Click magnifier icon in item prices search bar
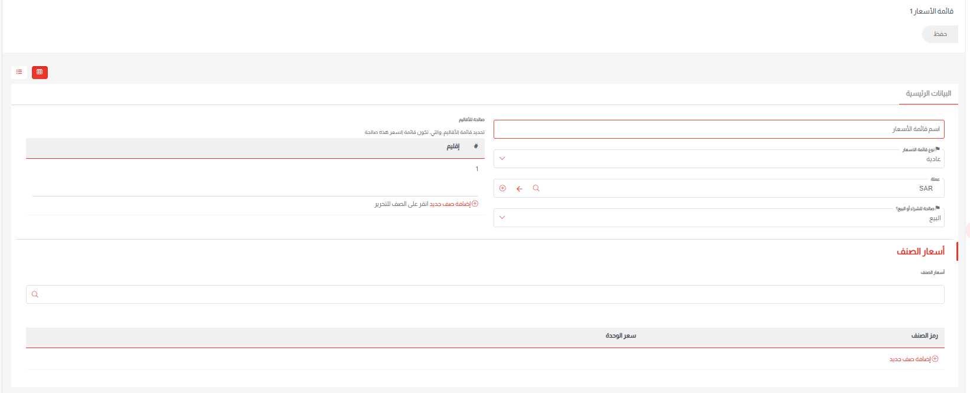 35,294
